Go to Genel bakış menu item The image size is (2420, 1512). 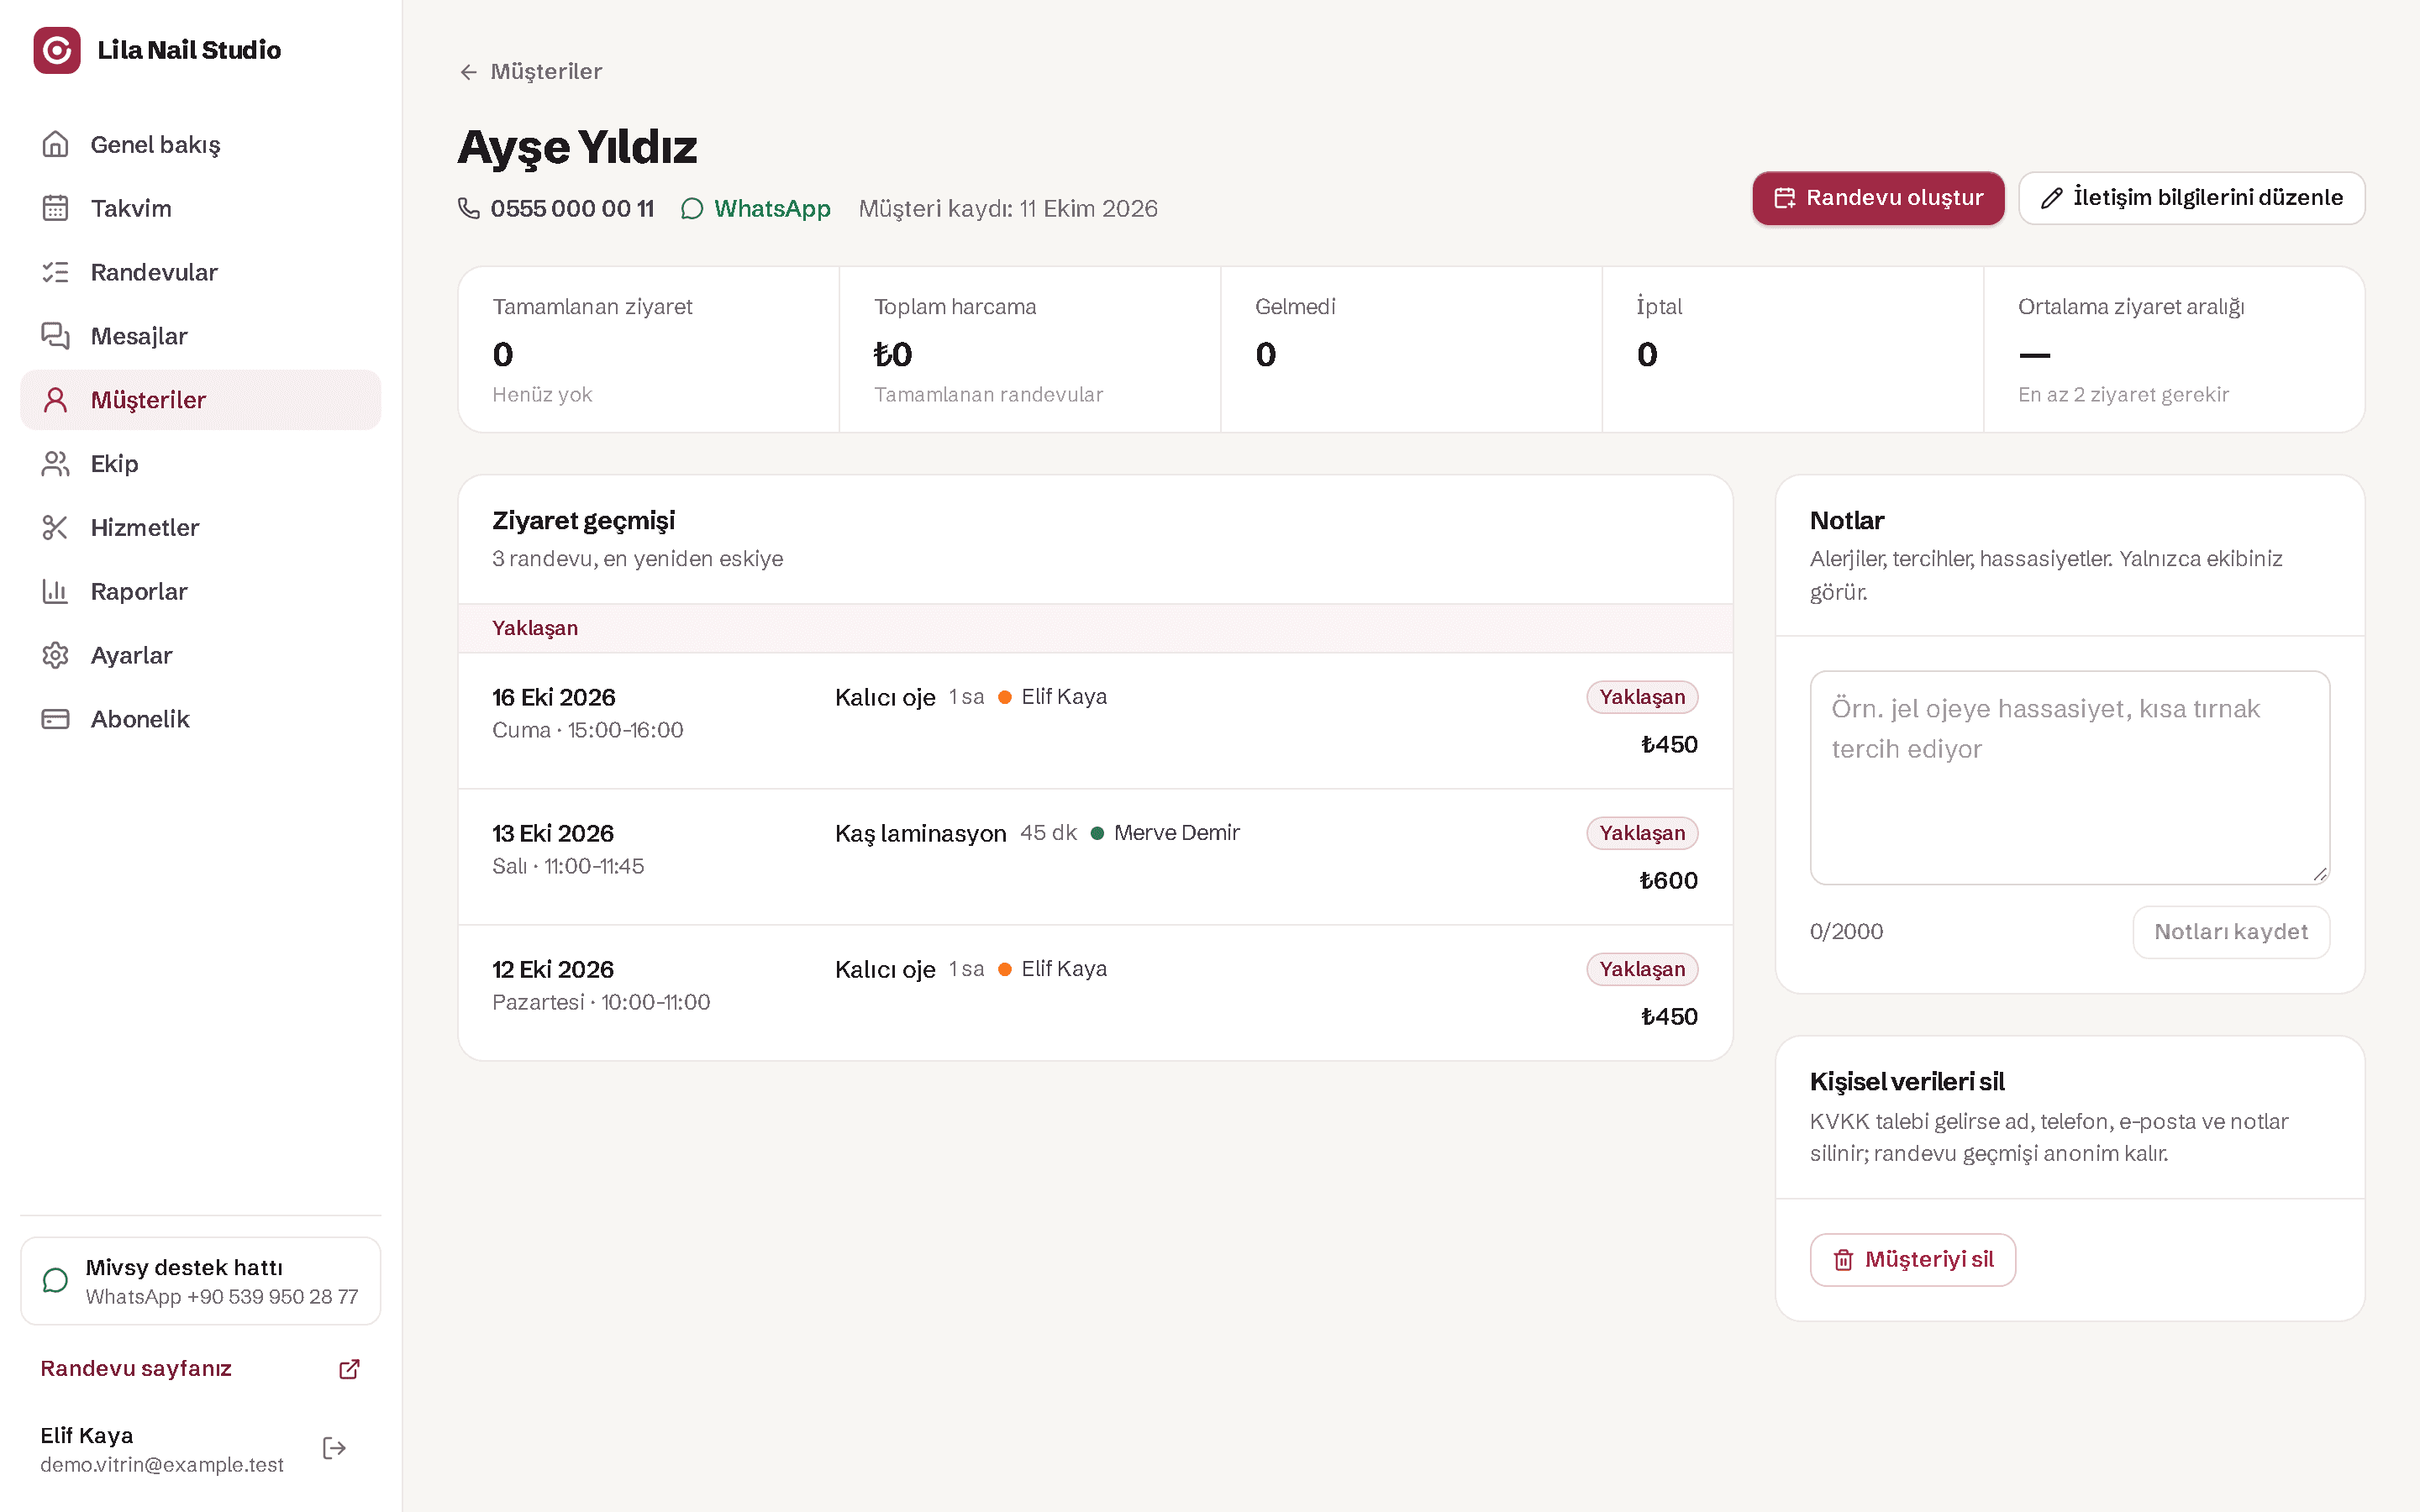pyautogui.click(x=200, y=144)
